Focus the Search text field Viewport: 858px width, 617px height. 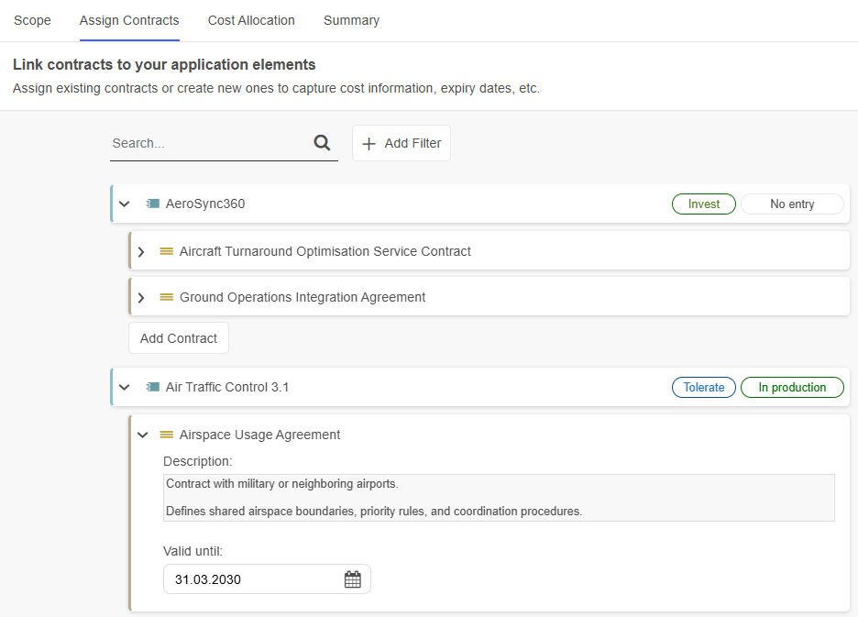[x=209, y=143]
